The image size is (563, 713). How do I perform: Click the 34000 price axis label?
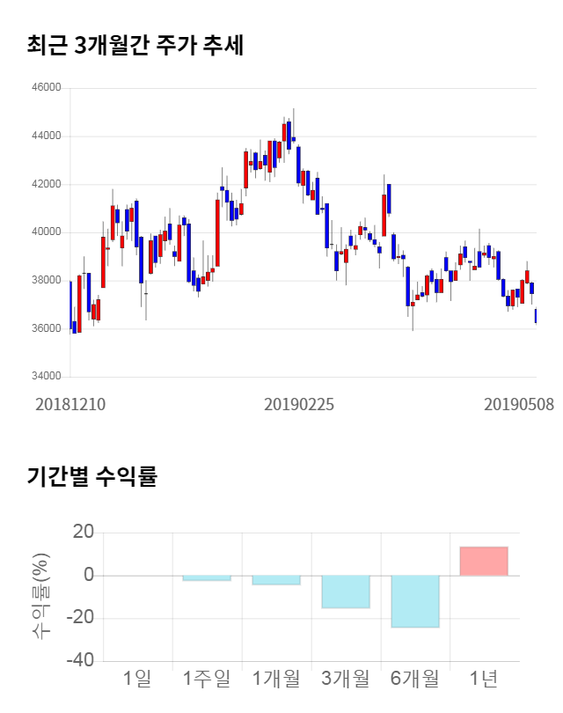(46, 377)
